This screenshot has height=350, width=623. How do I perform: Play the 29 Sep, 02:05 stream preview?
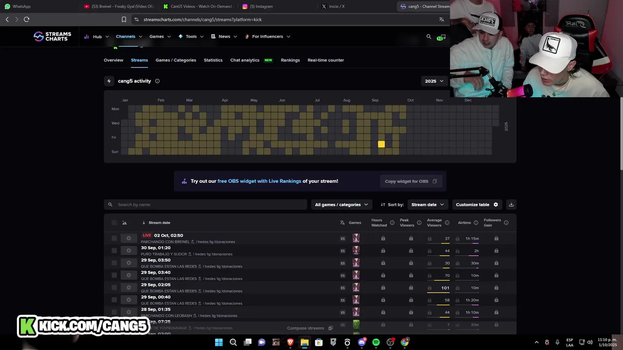128,288
